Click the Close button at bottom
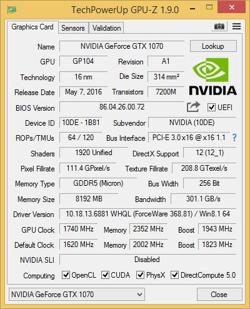The image size is (250, 309). (219, 295)
